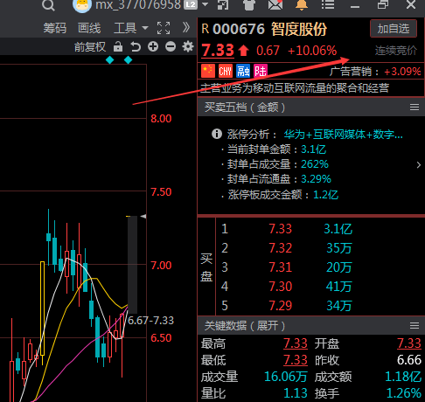Click the undo arrow icon

pyautogui.click(x=136, y=46)
